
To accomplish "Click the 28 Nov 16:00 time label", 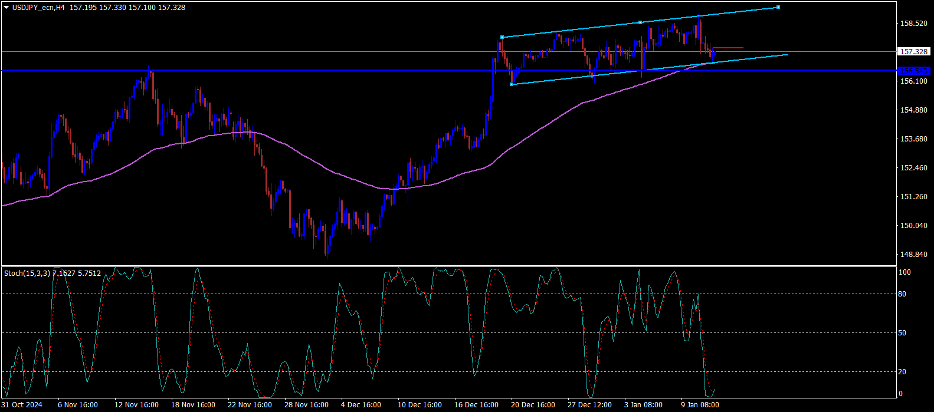I will (x=306, y=405).
